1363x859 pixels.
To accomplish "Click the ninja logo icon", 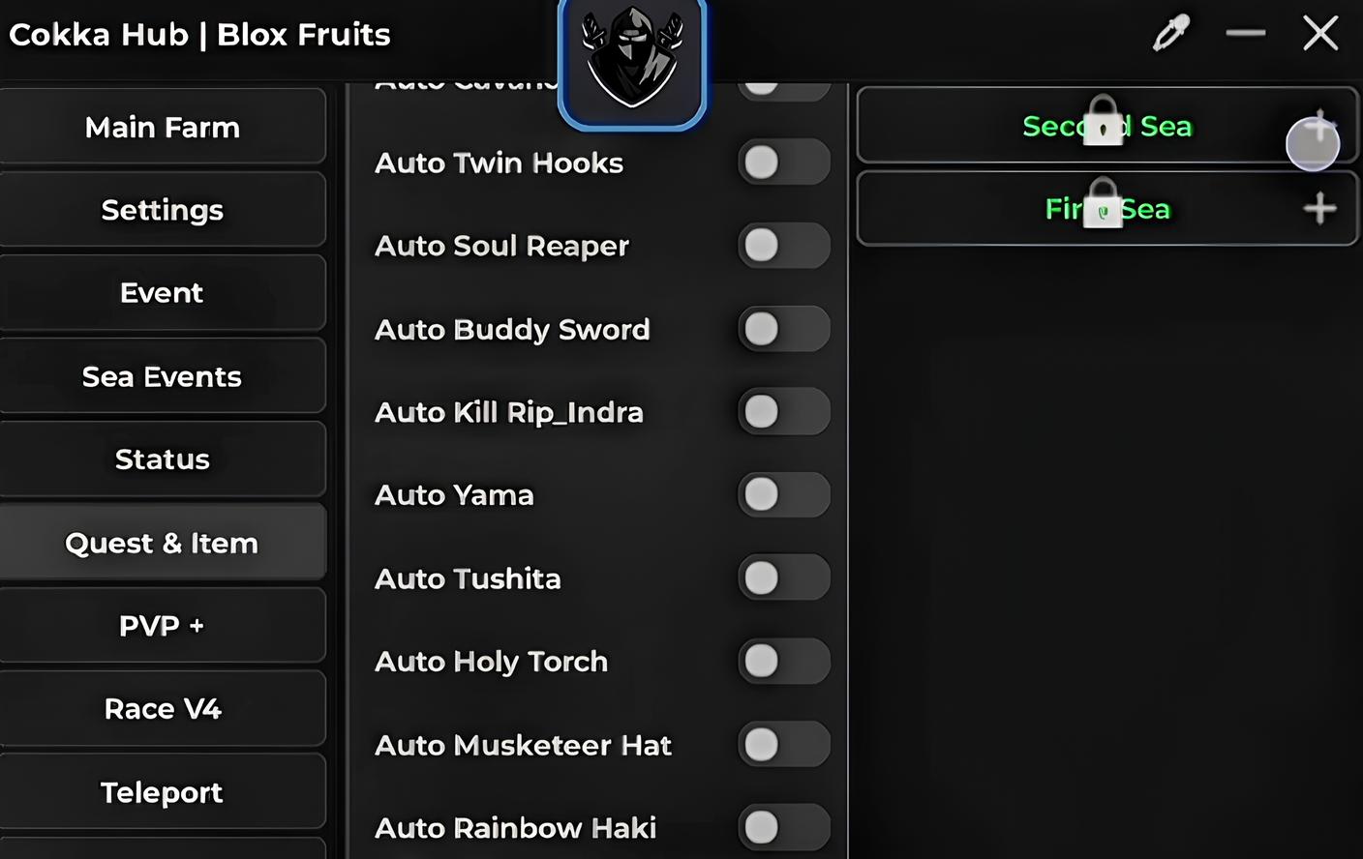I will 632,60.
